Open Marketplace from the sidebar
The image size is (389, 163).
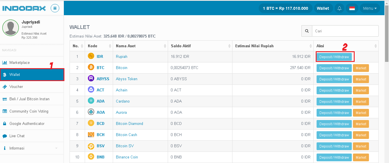pyautogui.click(x=32, y=62)
